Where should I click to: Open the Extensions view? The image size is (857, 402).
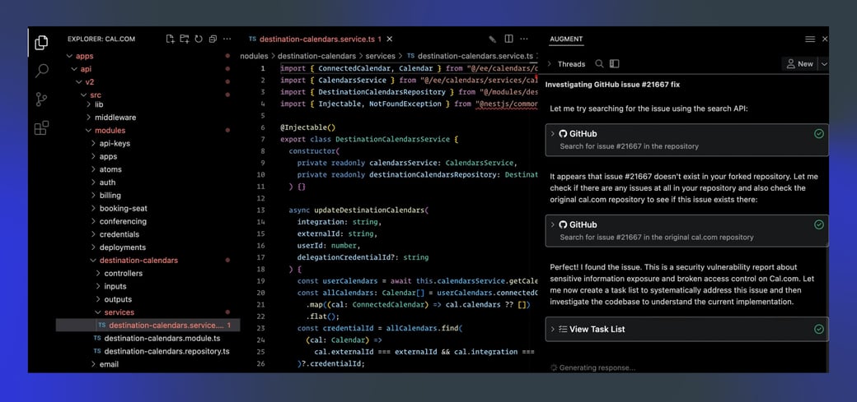click(x=41, y=128)
